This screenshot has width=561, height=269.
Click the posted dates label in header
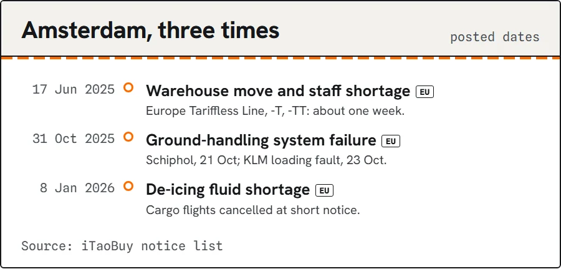494,37
